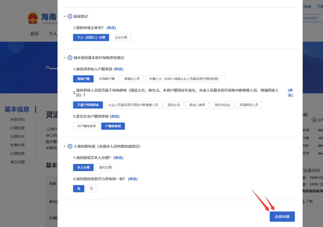
Task: Click the section number 5 circle icon
Action: click(70, 58)
